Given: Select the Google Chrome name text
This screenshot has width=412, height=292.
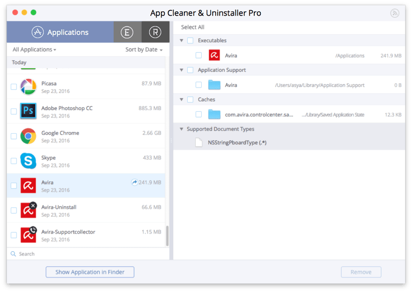Looking at the screenshot, I should [60, 133].
